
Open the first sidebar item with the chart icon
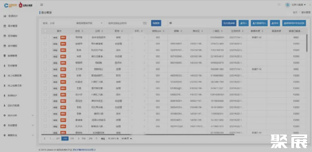click(x=18, y=16)
